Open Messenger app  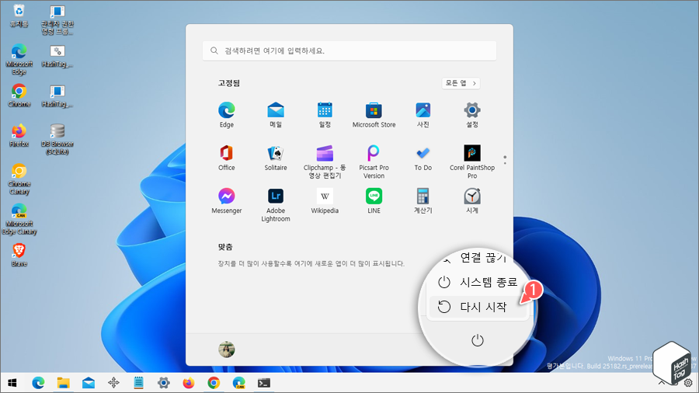coord(227,201)
